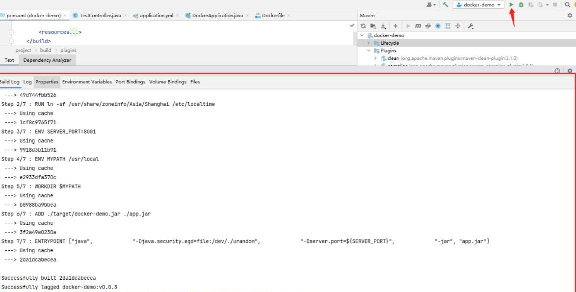Click 'project' in XML breadcrumb
The image size is (576, 292).
pos(23,51)
